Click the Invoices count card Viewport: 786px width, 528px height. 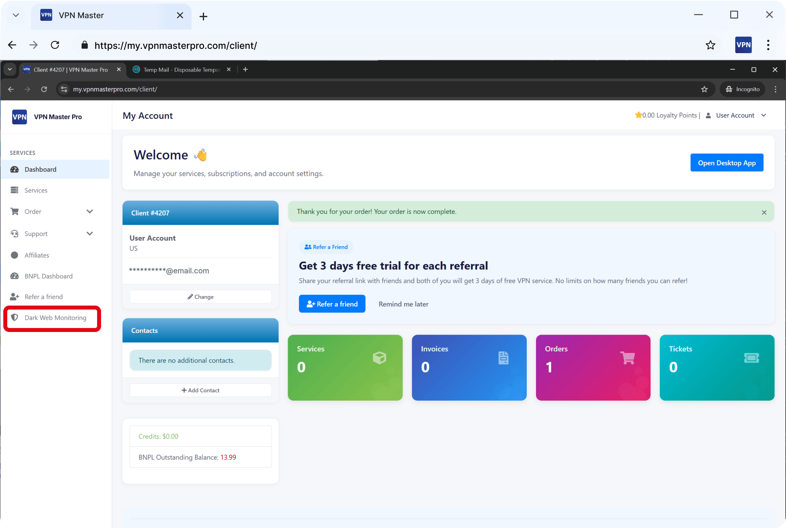coord(469,368)
